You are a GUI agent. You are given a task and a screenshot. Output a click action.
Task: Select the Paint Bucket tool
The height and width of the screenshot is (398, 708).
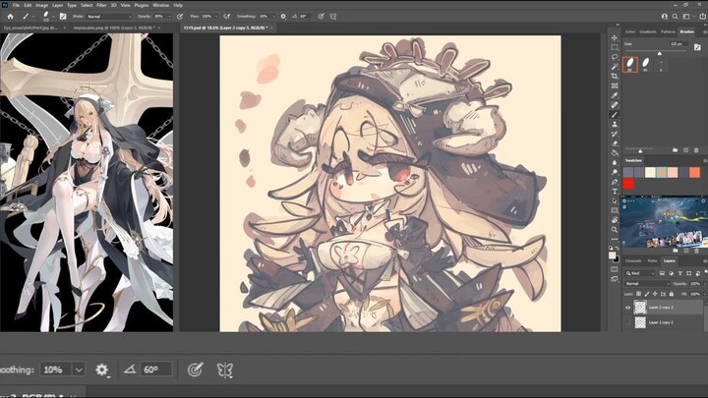pos(615,153)
